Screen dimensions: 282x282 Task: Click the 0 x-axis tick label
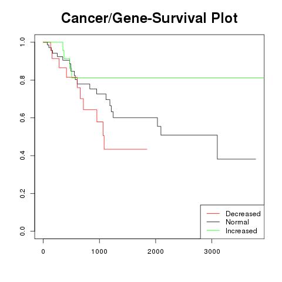[x=43, y=251]
